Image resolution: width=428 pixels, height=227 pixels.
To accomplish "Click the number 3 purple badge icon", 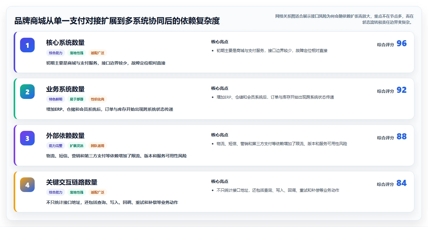I will point(27,138).
